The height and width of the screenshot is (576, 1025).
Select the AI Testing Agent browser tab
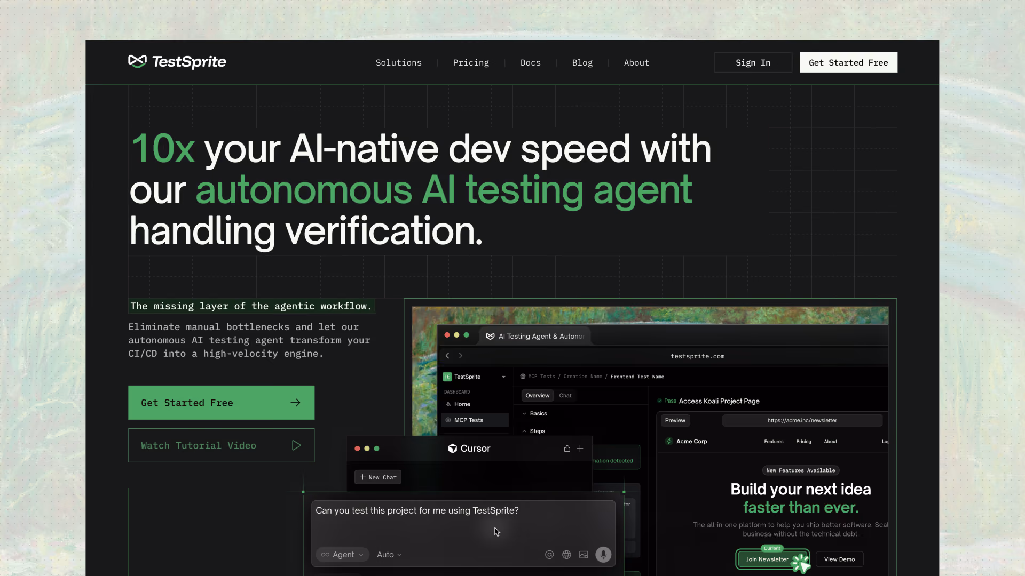[x=535, y=336]
